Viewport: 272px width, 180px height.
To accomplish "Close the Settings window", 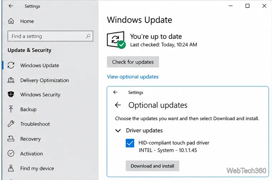I will (264, 6).
